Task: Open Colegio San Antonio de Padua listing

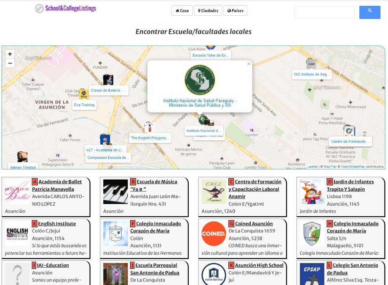Action: (353, 269)
